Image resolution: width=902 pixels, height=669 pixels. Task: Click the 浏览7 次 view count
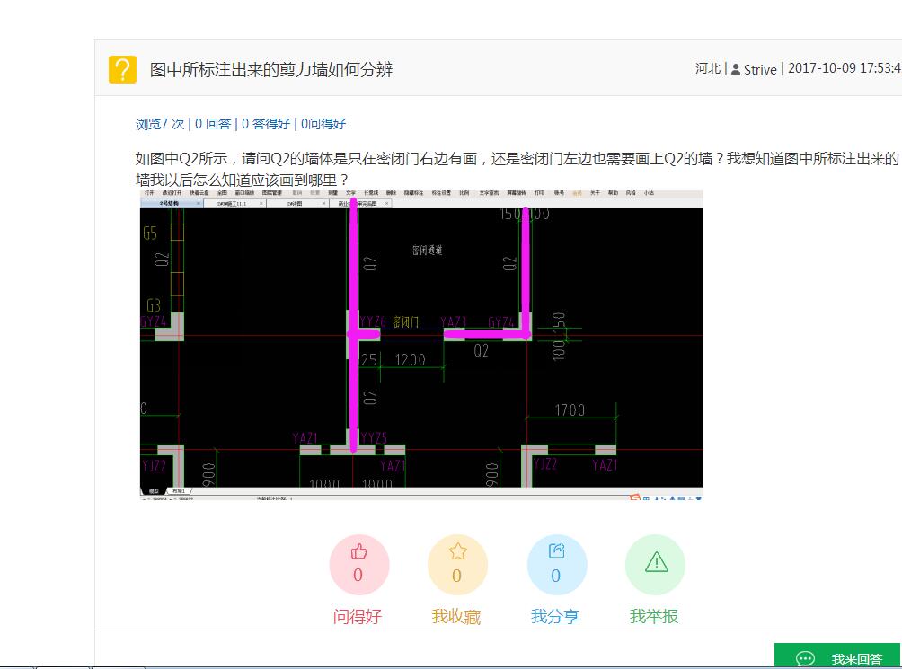[x=160, y=124]
